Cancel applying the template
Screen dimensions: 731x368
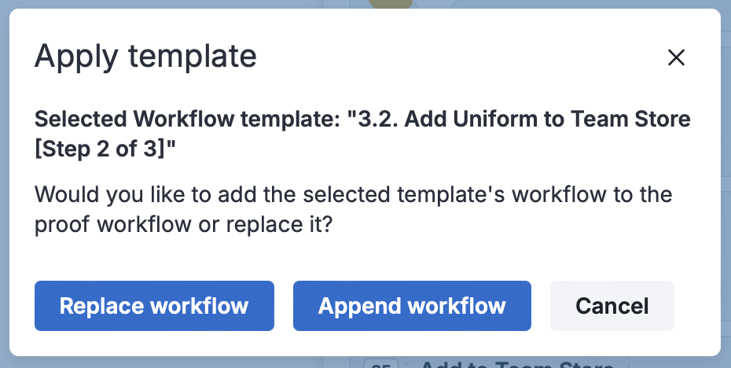[x=612, y=306]
